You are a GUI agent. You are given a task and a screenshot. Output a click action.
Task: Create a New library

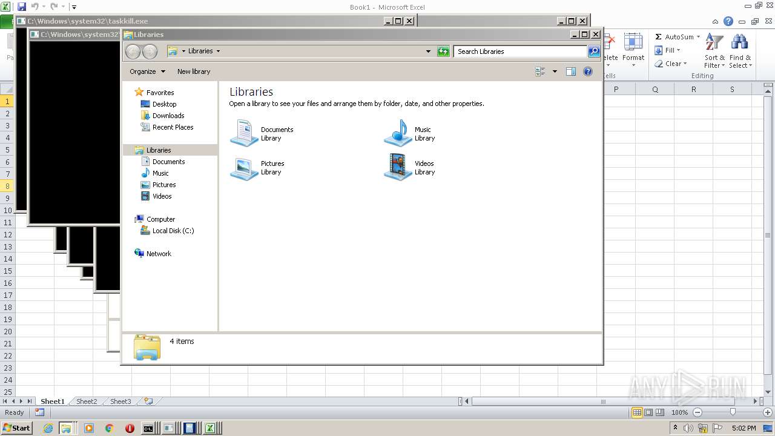(x=194, y=71)
